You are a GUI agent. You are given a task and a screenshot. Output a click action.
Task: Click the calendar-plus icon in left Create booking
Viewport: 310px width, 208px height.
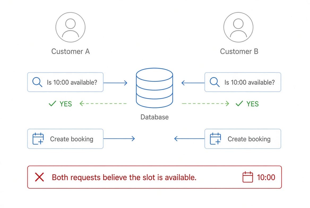tap(38, 138)
